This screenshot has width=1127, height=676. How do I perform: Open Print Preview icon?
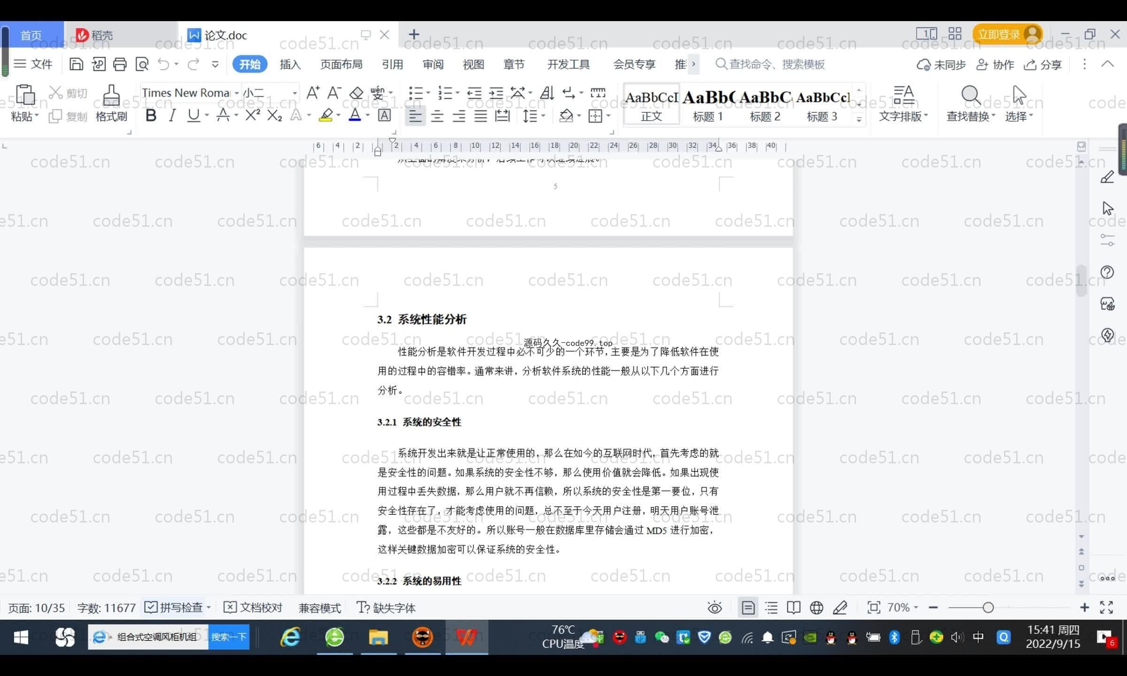click(x=142, y=64)
